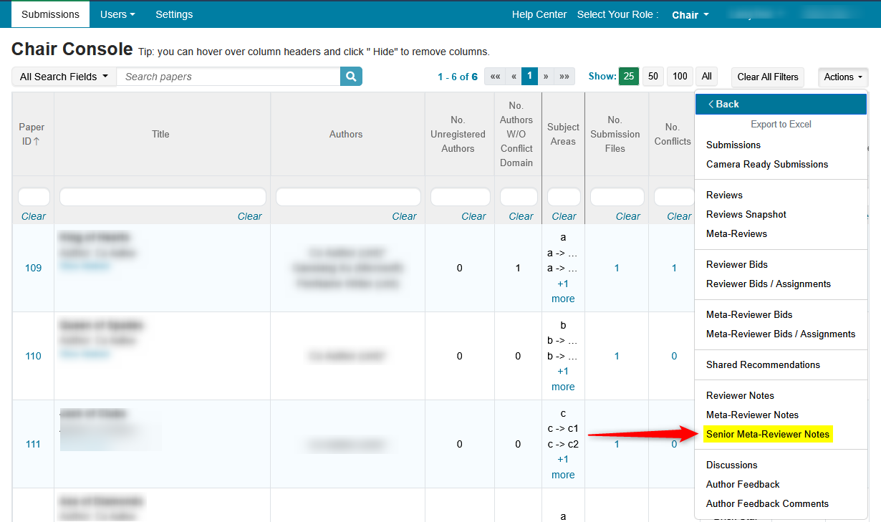The width and height of the screenshot is (881, 522).
Task: Go back using the Back menu header
Action: coord(781,104)
